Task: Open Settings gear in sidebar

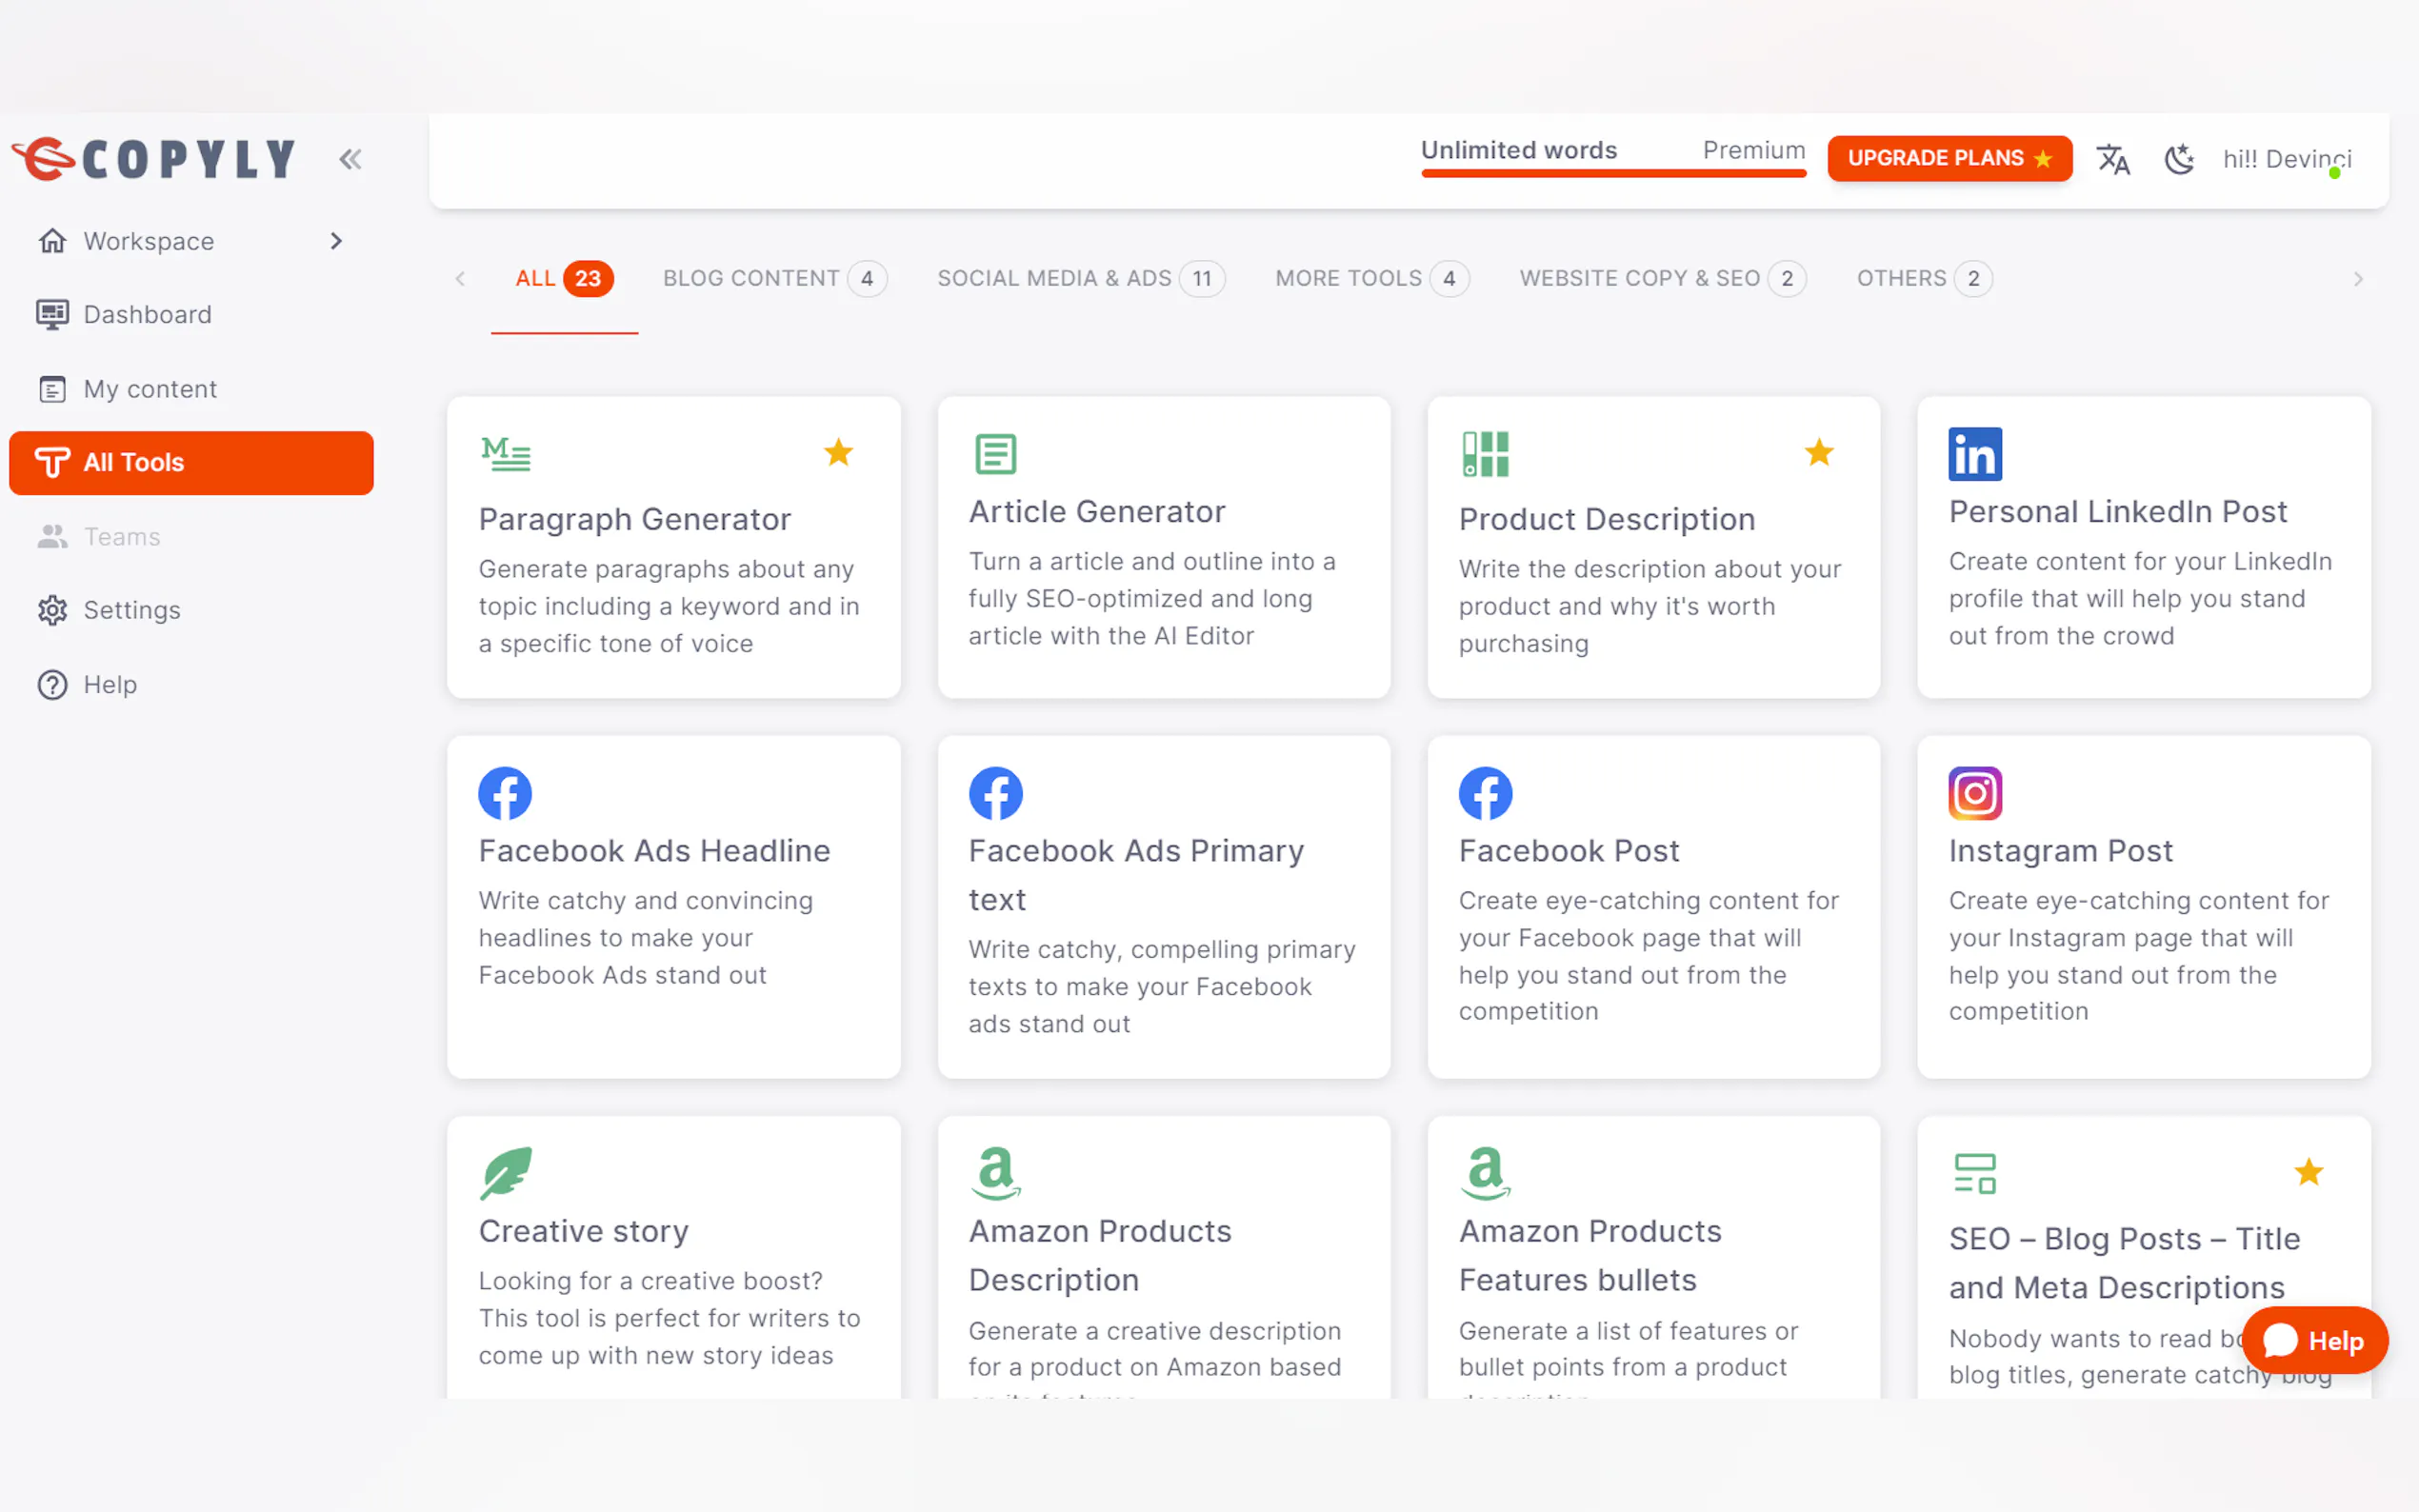Action: (x=52, y=610)
